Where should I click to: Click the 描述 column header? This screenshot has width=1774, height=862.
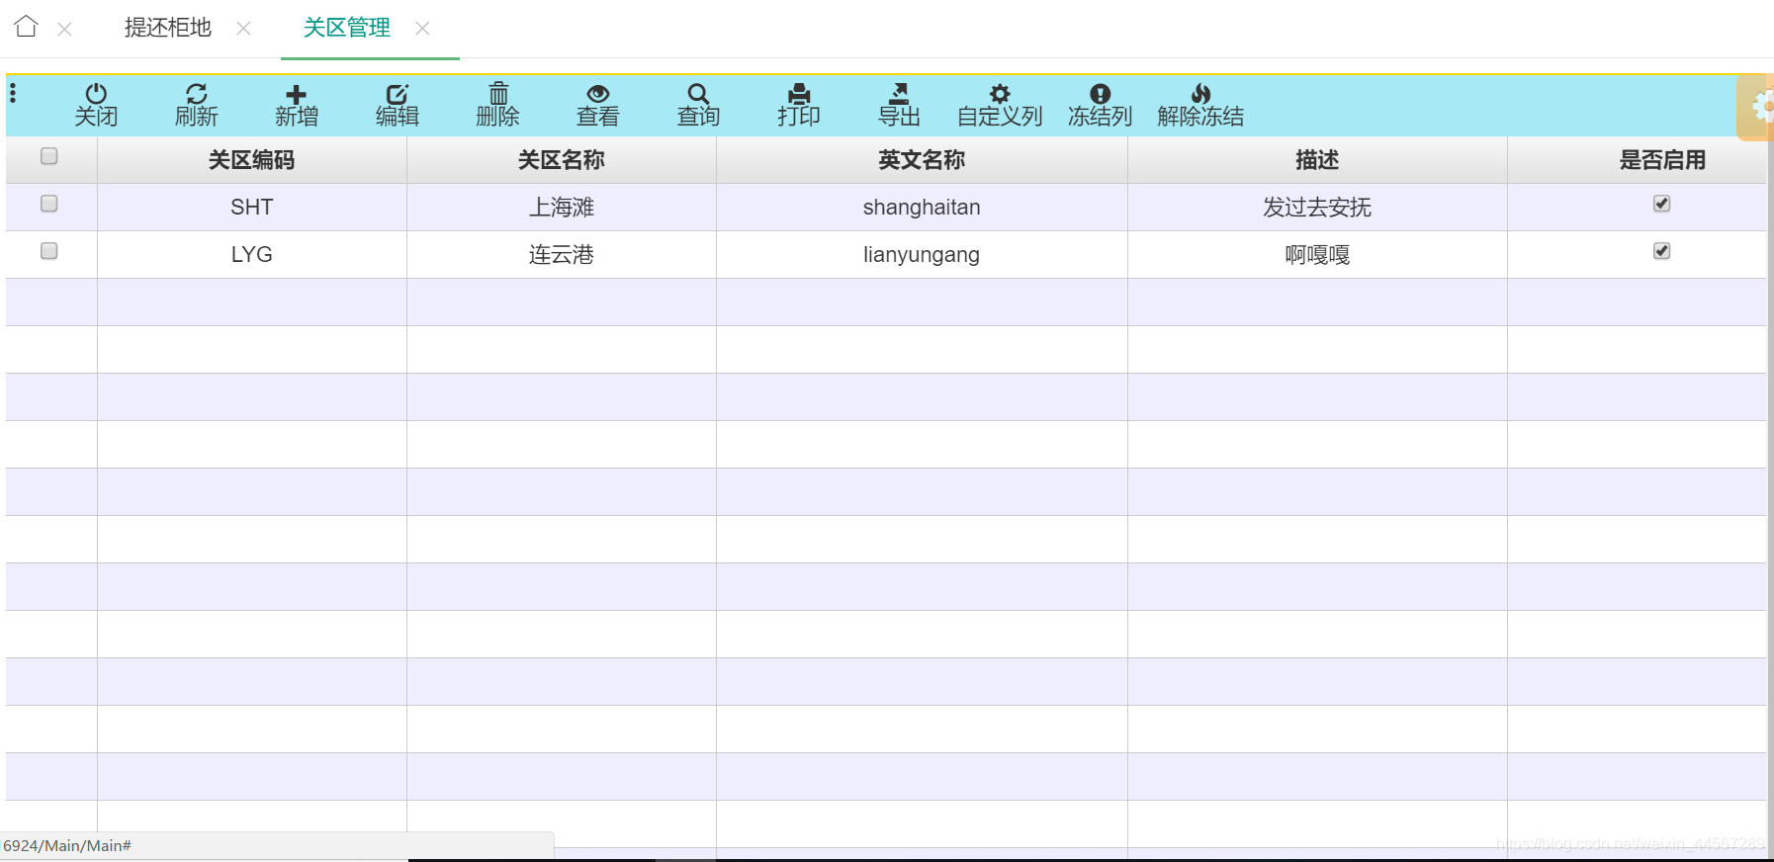pos(1317,160)
